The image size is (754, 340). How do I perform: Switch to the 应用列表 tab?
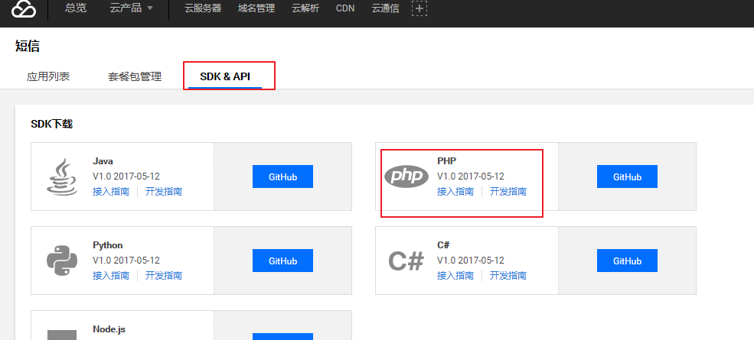point(48,76)
